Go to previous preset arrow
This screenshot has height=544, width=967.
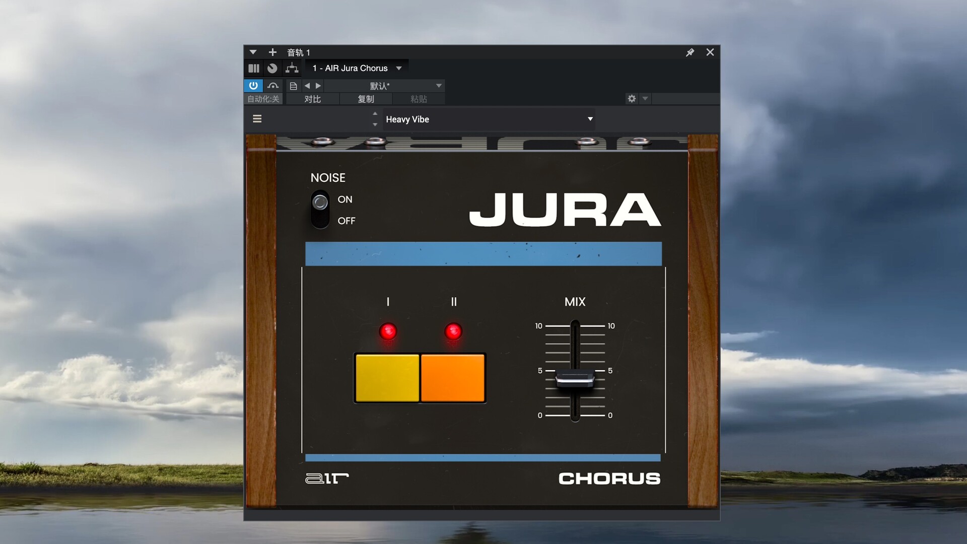tap(307, 86)
